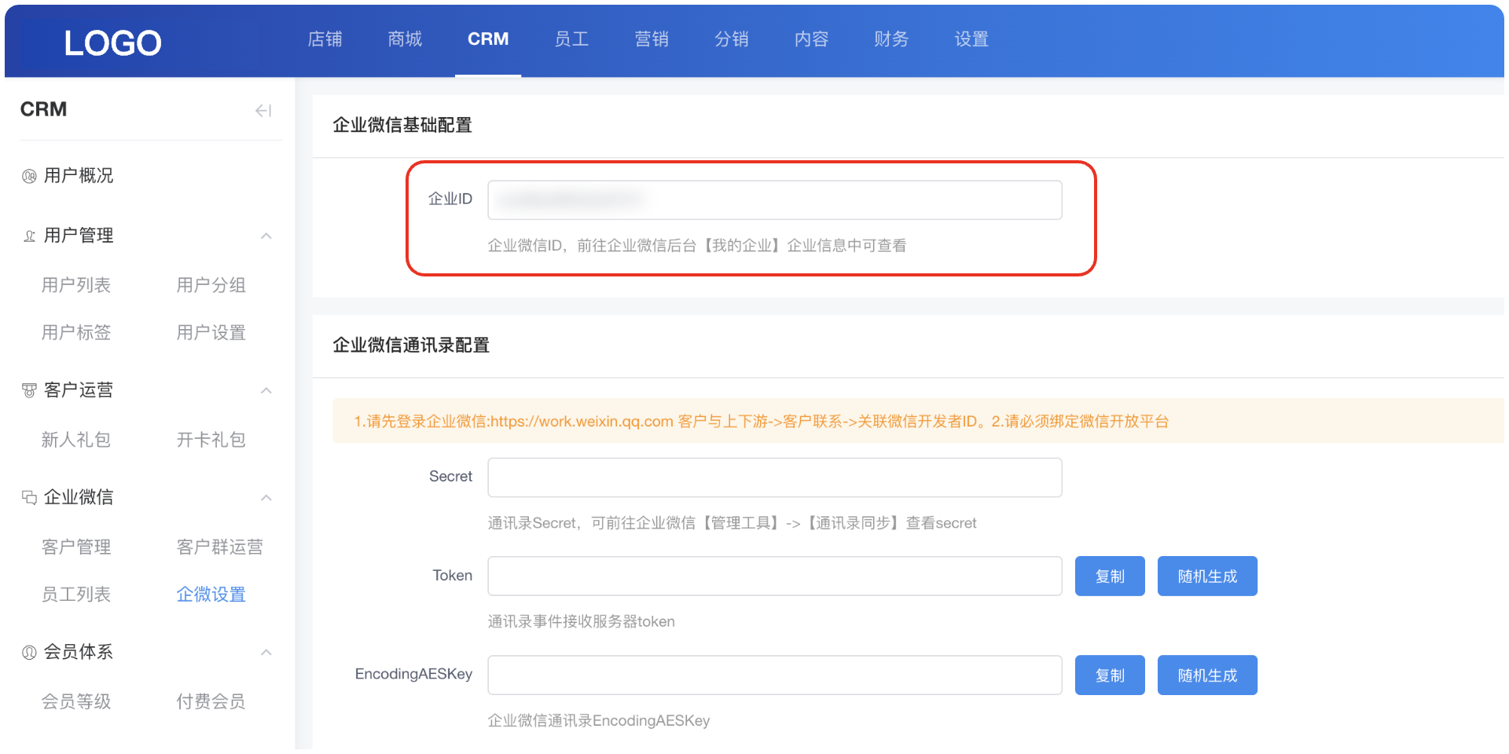The height and width of the screenshot is (754, 1509).
Task: Collapse the 会员体系 menu chevron
Action: [266, 652]
